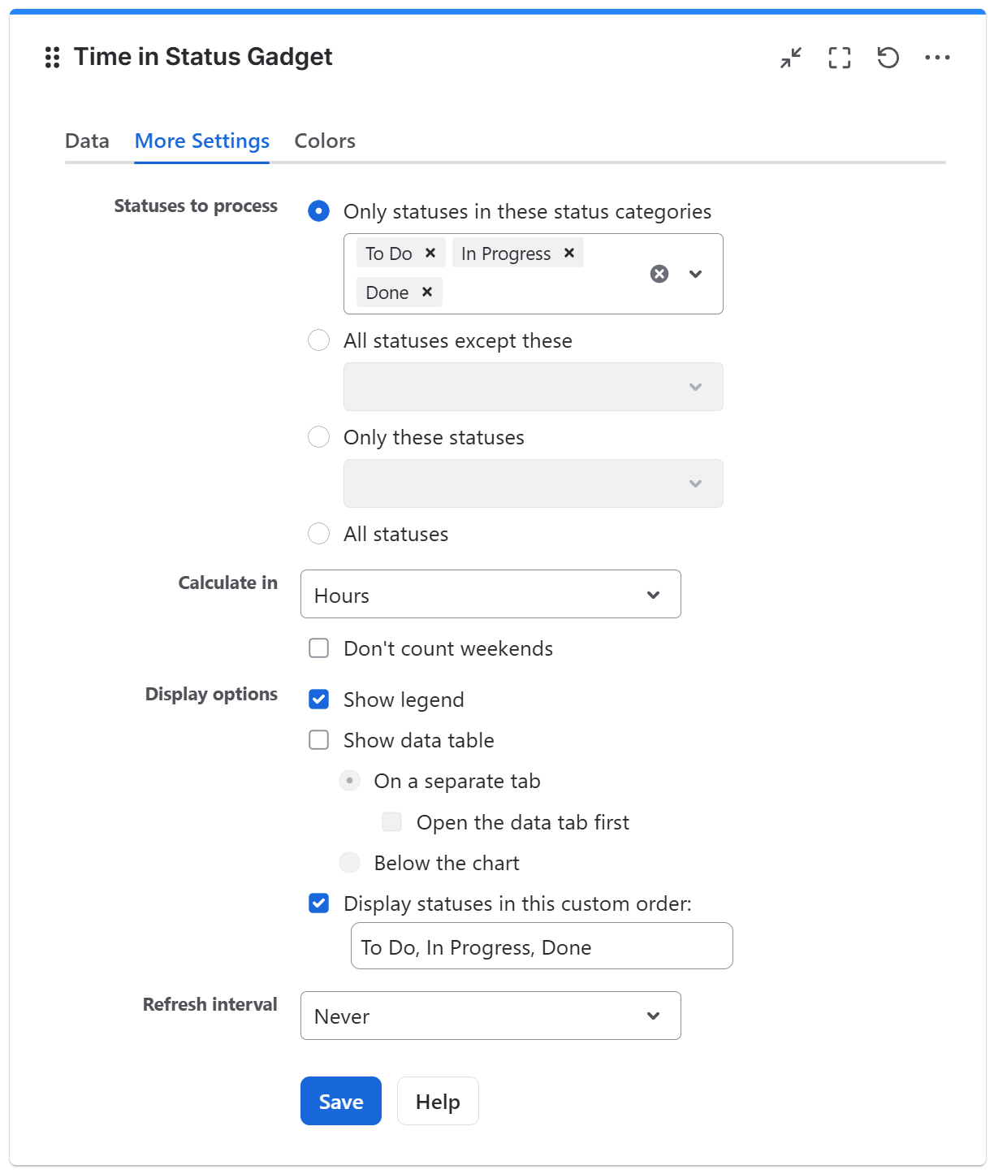Expand the status categories dropdown
This screenshot has width=994, height=1174.
(695, 274)
